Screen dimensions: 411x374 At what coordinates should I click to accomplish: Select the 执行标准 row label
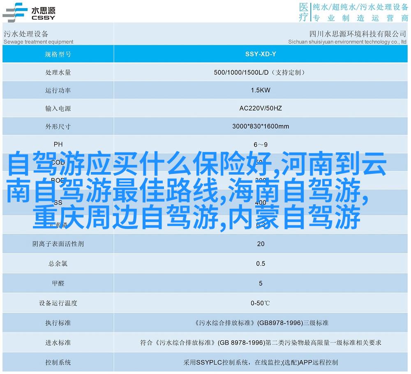point(58,323)
